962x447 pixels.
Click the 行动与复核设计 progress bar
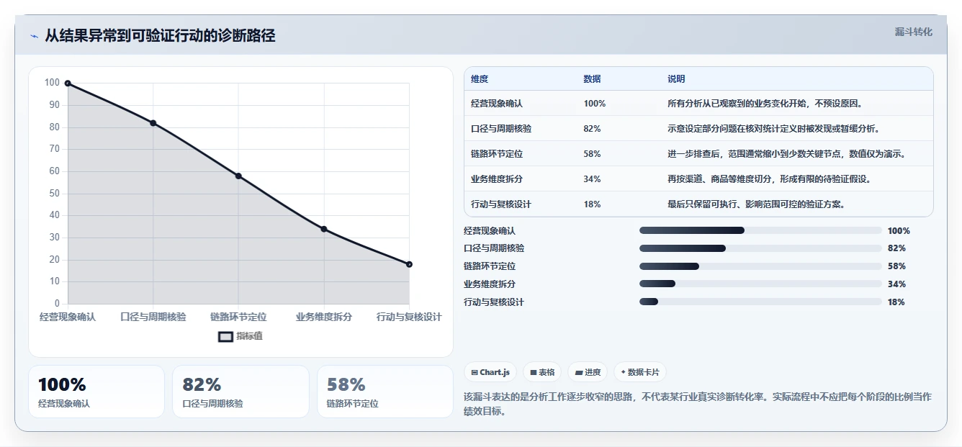[x=760, y=302]
